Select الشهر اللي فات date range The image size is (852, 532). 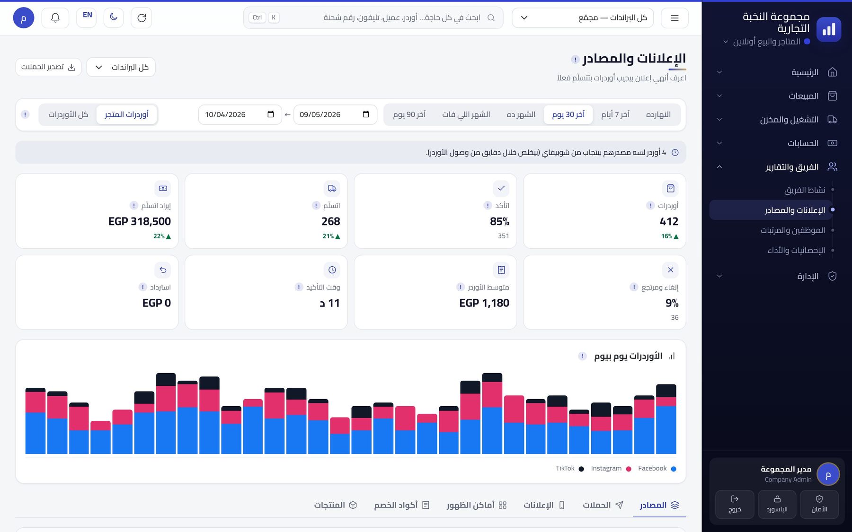pos(466,114)
